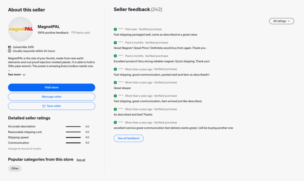
Task: Expand the See more seller description
Action: tap(17, 75)
